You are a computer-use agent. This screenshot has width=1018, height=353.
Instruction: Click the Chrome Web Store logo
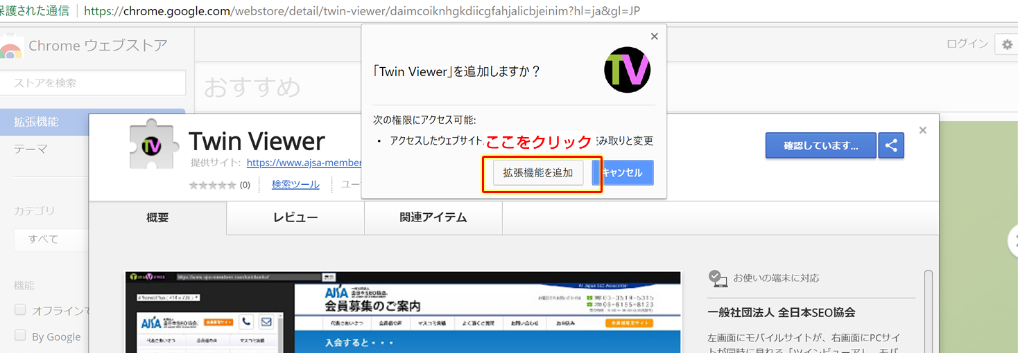(x=10, y=46)
